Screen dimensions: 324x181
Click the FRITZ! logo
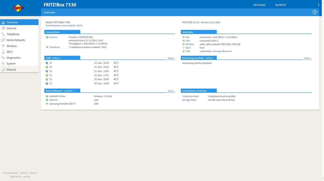point(18,8)
